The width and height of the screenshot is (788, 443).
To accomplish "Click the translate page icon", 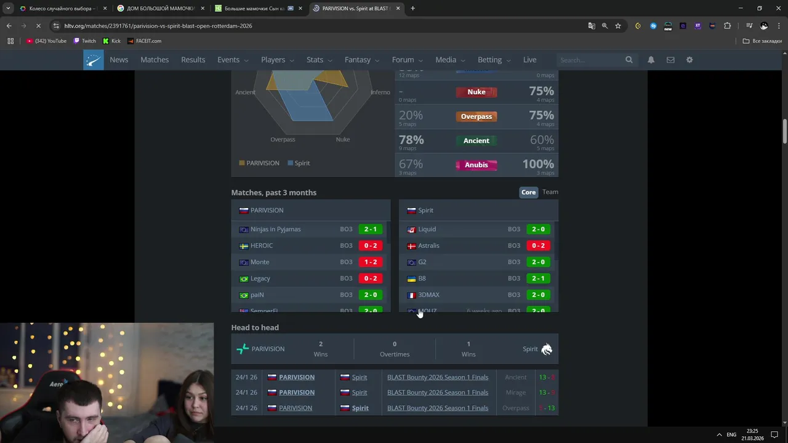I will pos(592,26).
